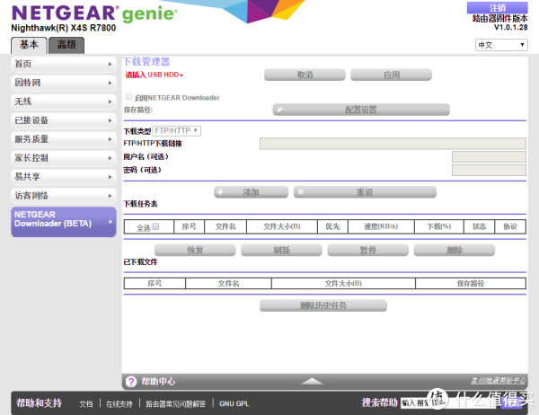Focus the 密码 (可选) input field
Image resolution: width=539 pixels, height=415 pixels.
click(x=489, y=170)
